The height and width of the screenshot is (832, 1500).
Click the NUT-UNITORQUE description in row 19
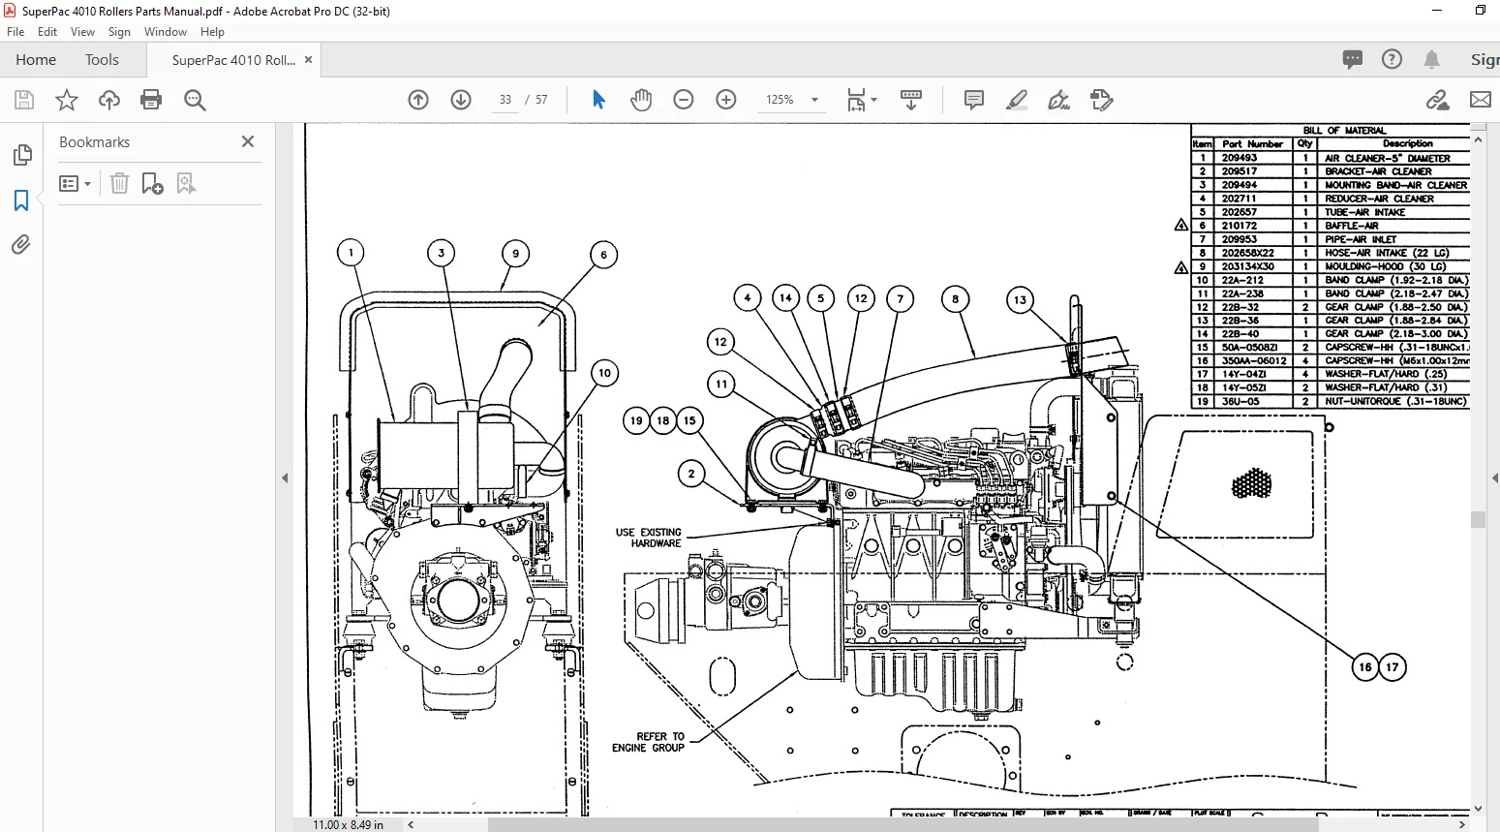(x=1395, y=401)
